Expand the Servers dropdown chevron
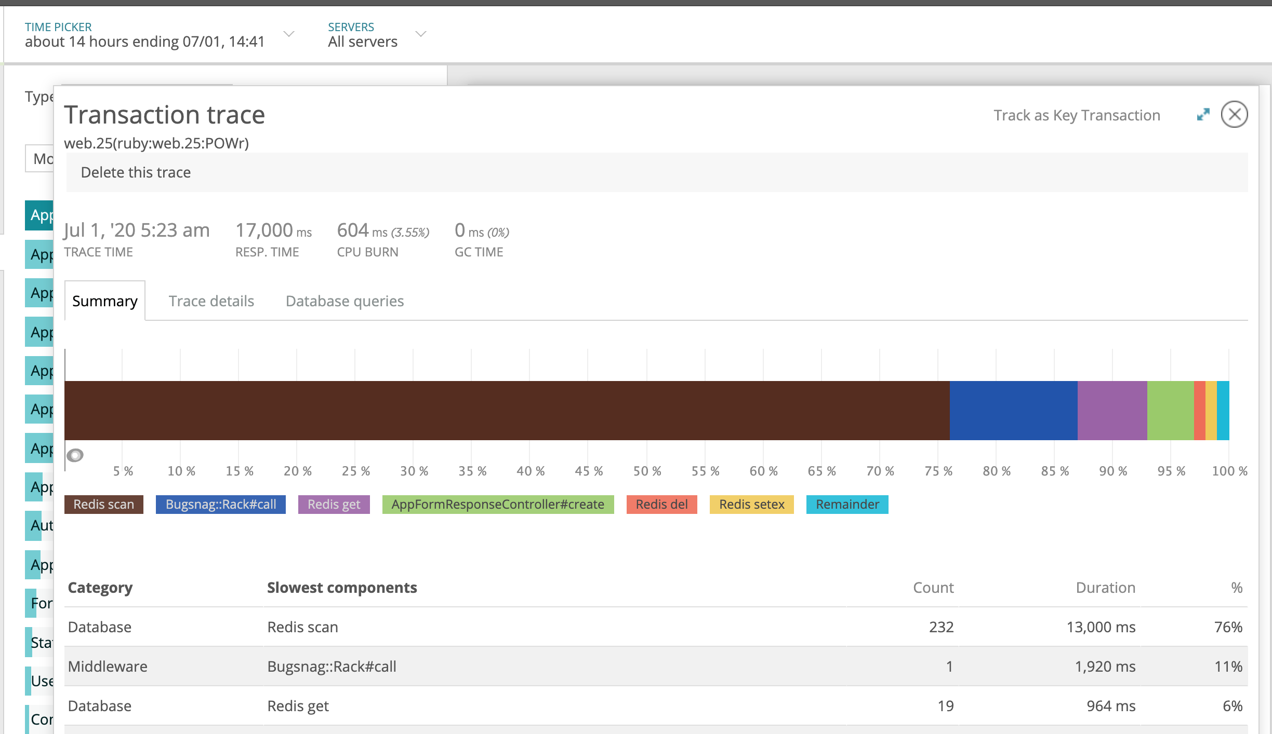 click(421, 34)
